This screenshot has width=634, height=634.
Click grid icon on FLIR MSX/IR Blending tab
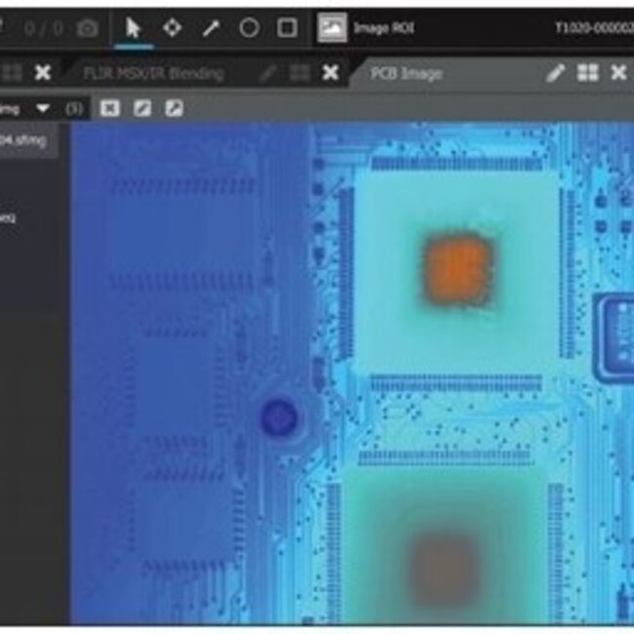[x=299, y=73]
